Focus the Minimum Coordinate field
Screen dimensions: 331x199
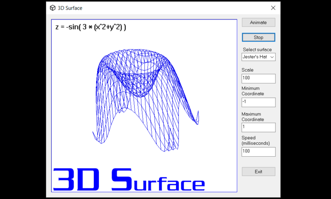258,102
